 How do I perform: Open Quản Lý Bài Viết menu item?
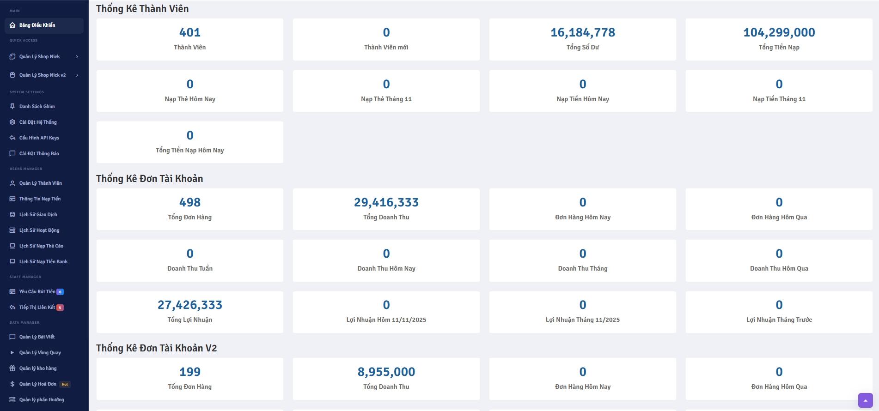37,337
